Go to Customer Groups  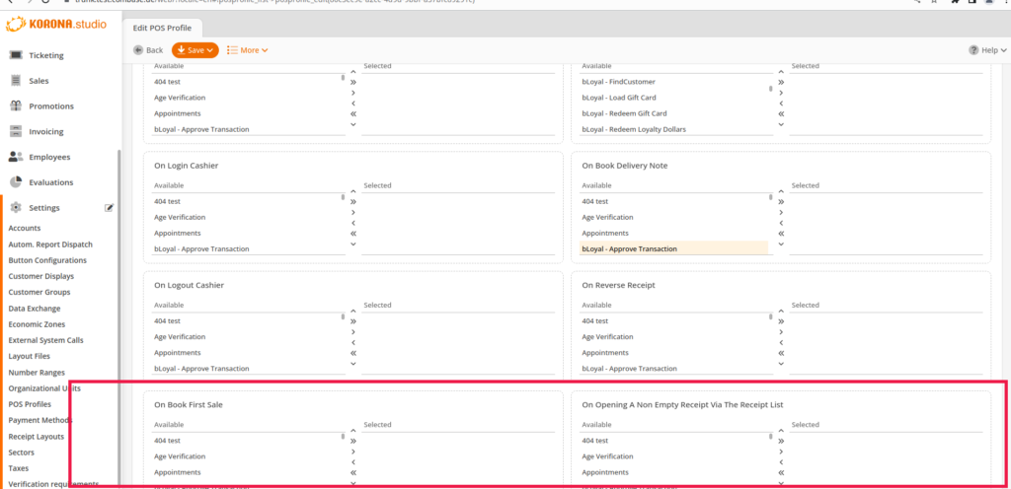[39, 292]
